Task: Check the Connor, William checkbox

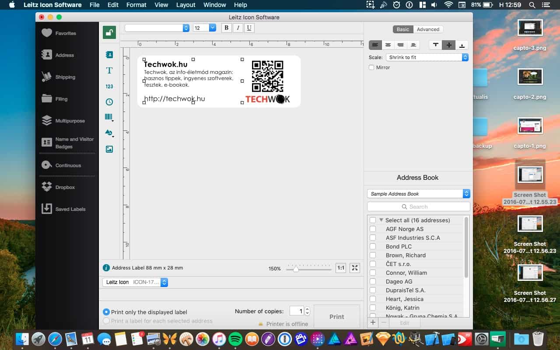Action: (x=373, y=273)
